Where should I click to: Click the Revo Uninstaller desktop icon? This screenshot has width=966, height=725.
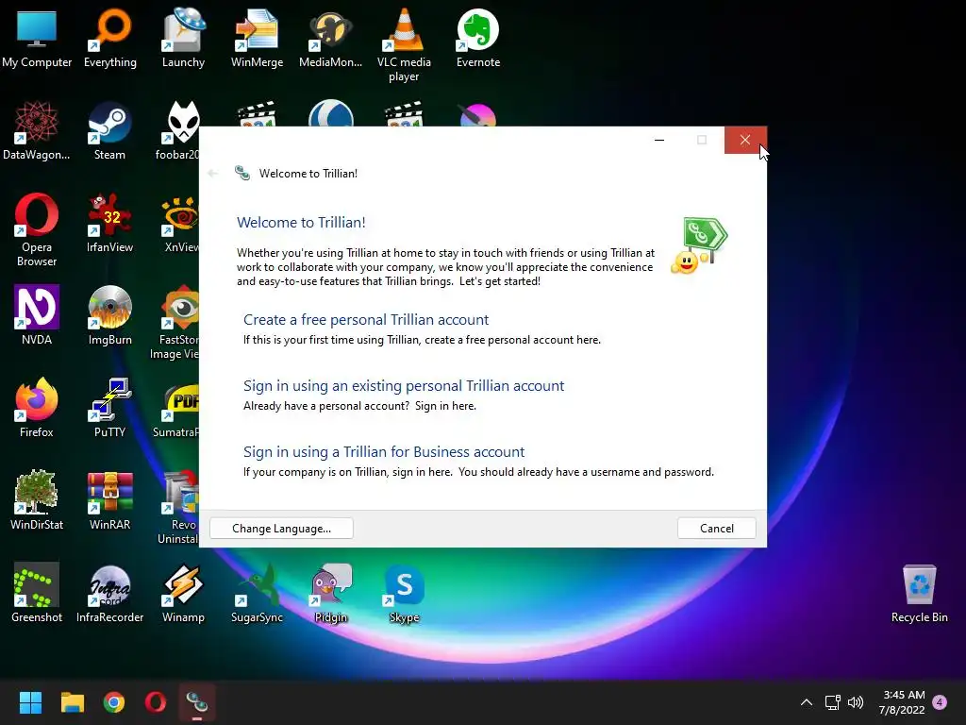179,507
